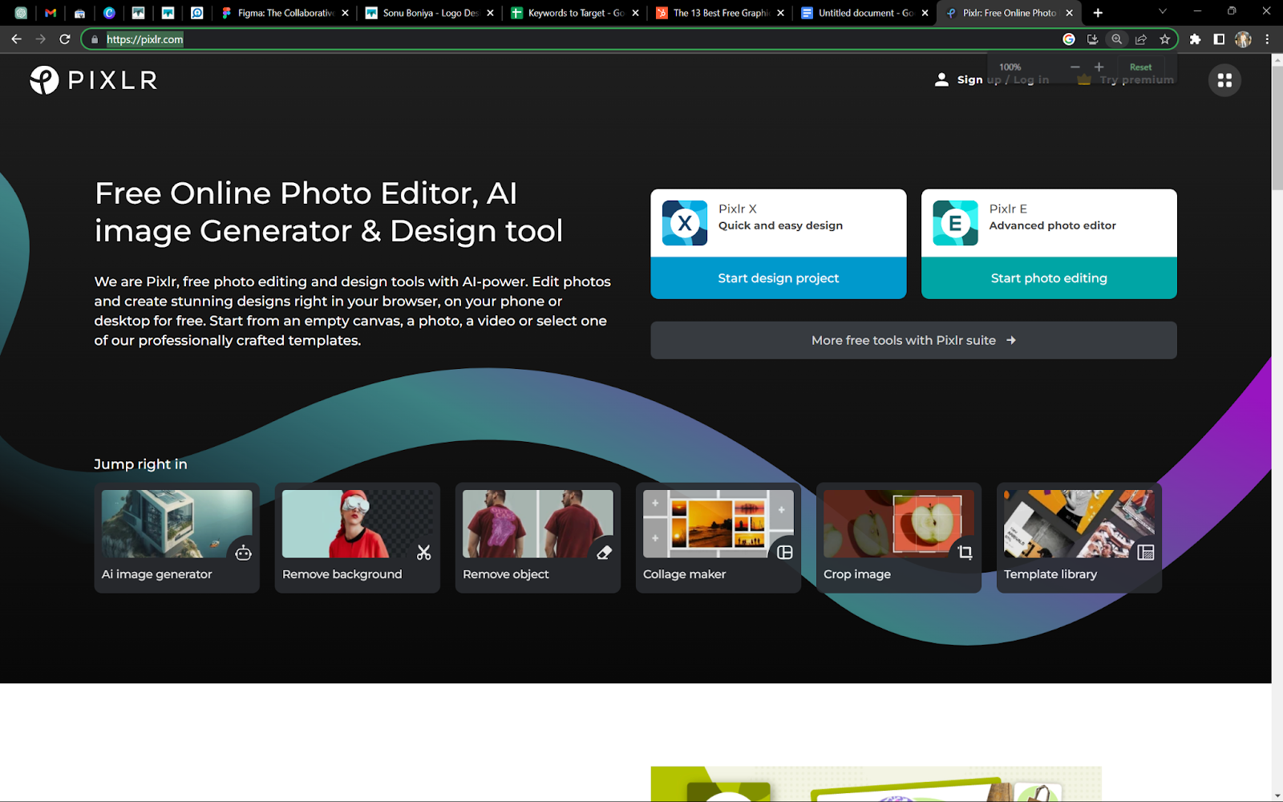
Task: Switch to the 13 Best Free Graphic tab
Action: pos(721,13)
